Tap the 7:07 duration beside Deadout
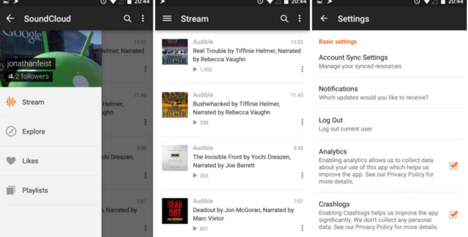The height and width of the screenshot is (237, 468). [298, 201]
